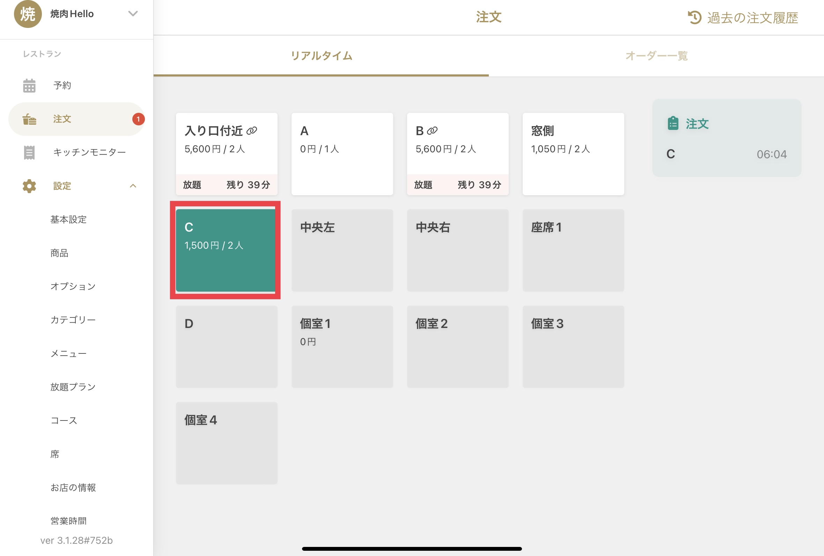
Task: Click the food order icon beside 注文
Action: pos(29,119)
